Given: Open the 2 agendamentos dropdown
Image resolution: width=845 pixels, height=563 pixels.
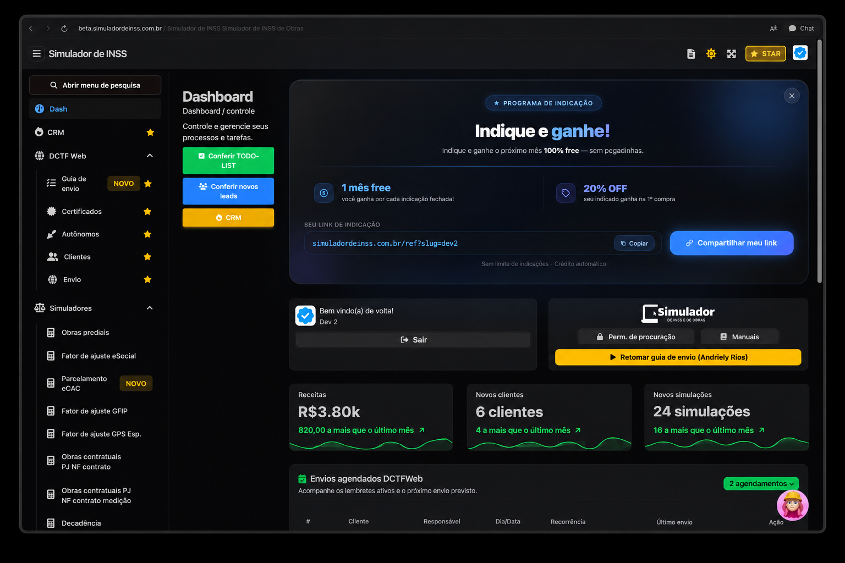Looking at the screenshot, I should coord(761,484).
